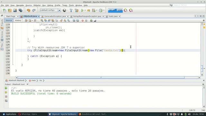
Task: Switch to the WhatsApp - Opera taskbar window
Action: (28, 114)
